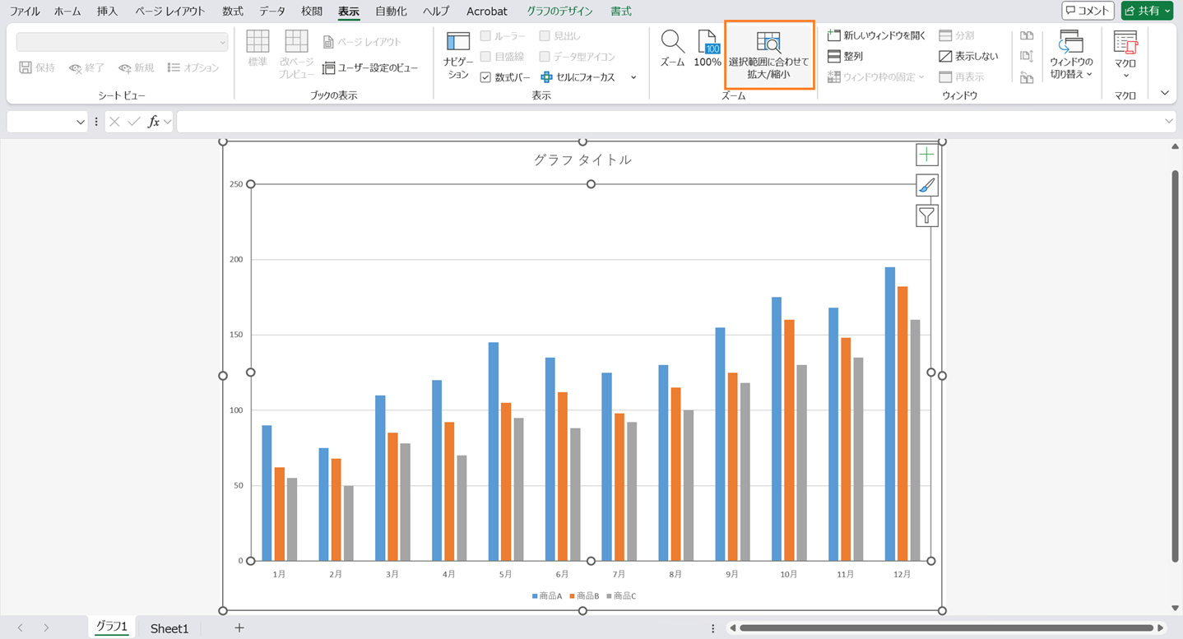Screen dimensions: 1183x639
Task: Click view side by side icon
Action: point(1027,35)
